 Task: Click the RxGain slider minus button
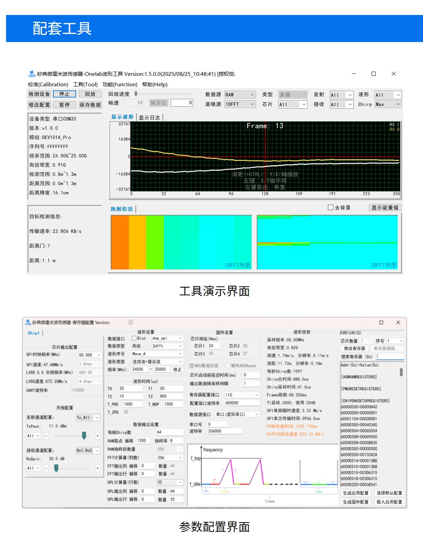click(x=46, y=468)
